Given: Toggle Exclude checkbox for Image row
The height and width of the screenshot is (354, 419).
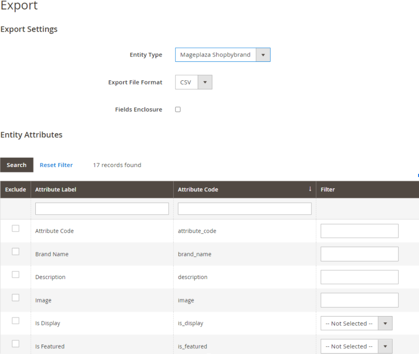Looking at the screenshot, I should [15, 298].
